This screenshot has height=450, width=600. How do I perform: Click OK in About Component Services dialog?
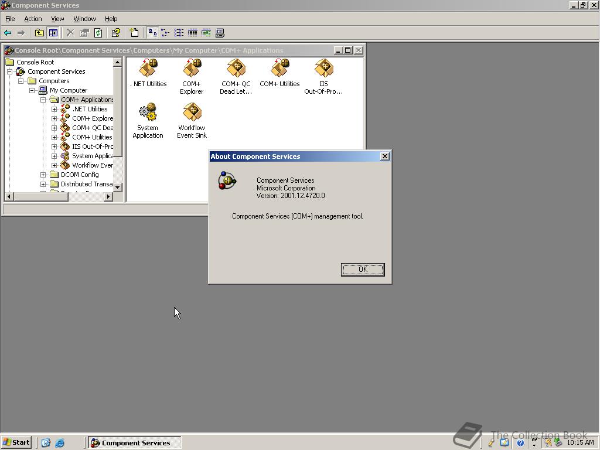coord(363,270)
